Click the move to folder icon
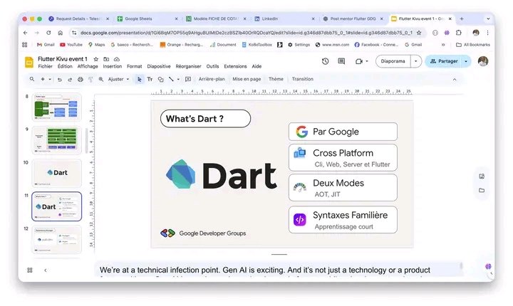The image size is (513, 306). [106, 59]
